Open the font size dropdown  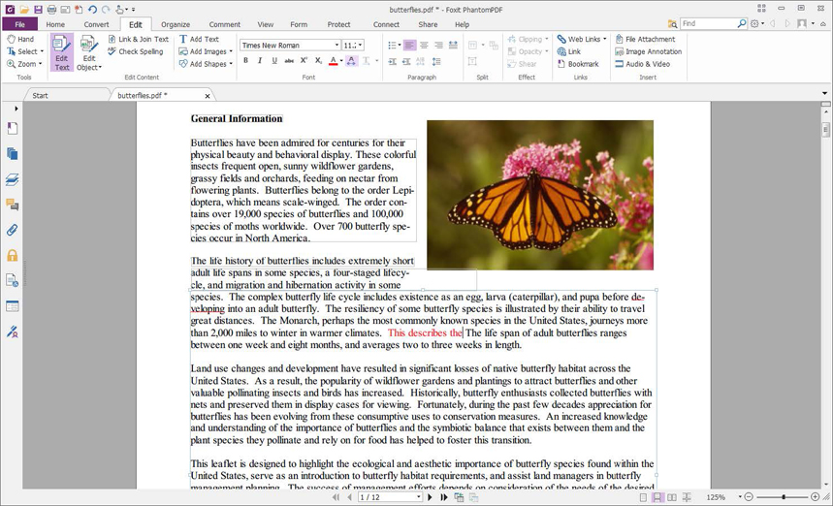360,46
